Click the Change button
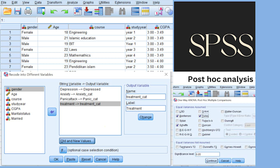 (145, 117)
